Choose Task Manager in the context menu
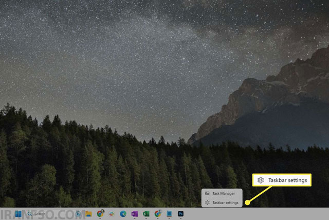Screen dimensions: 329x220 [222, 193]
